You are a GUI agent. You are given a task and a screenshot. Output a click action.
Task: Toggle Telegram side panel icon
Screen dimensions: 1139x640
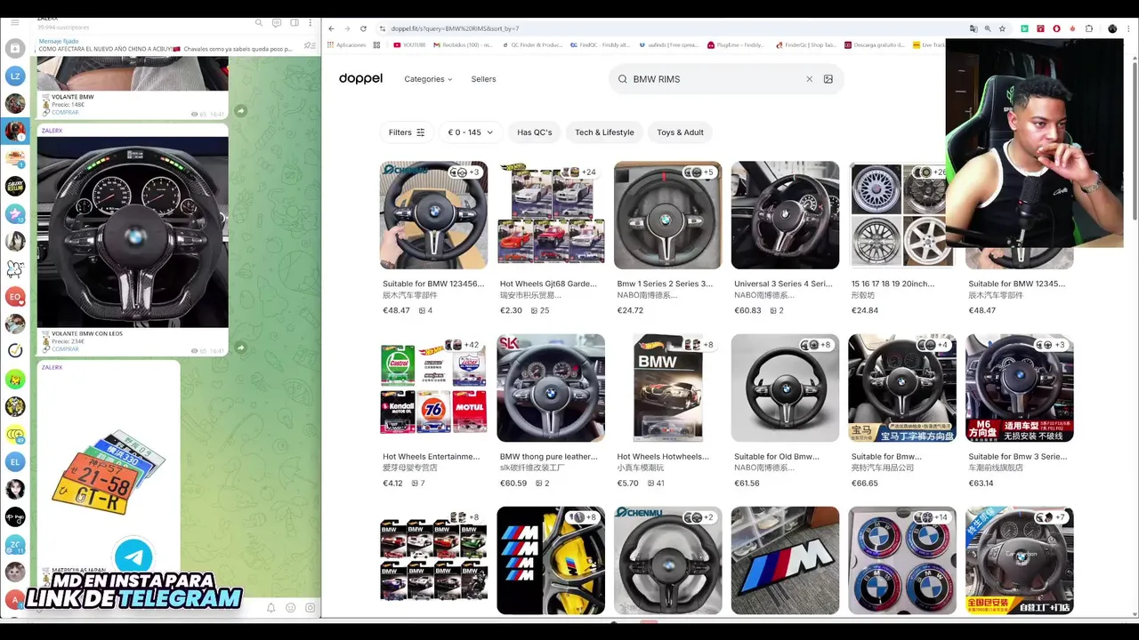tap(295, 22)
